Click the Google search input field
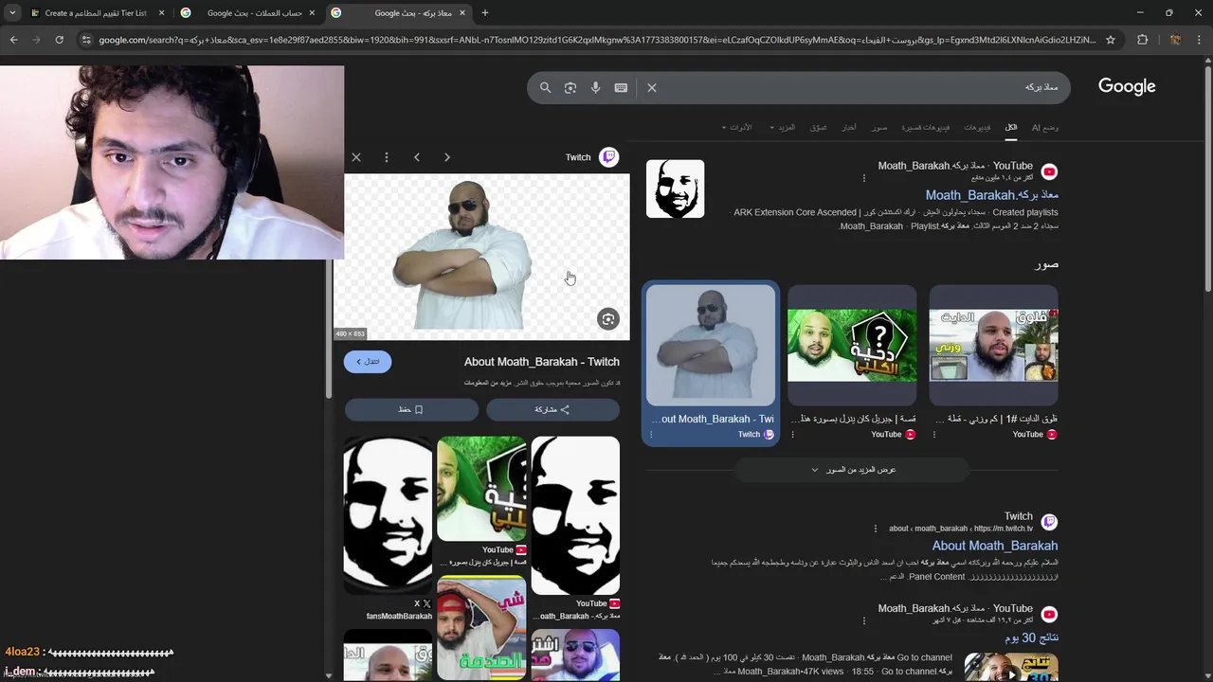The width and height of the screenshot is (1213, 682). pos(853,87)
